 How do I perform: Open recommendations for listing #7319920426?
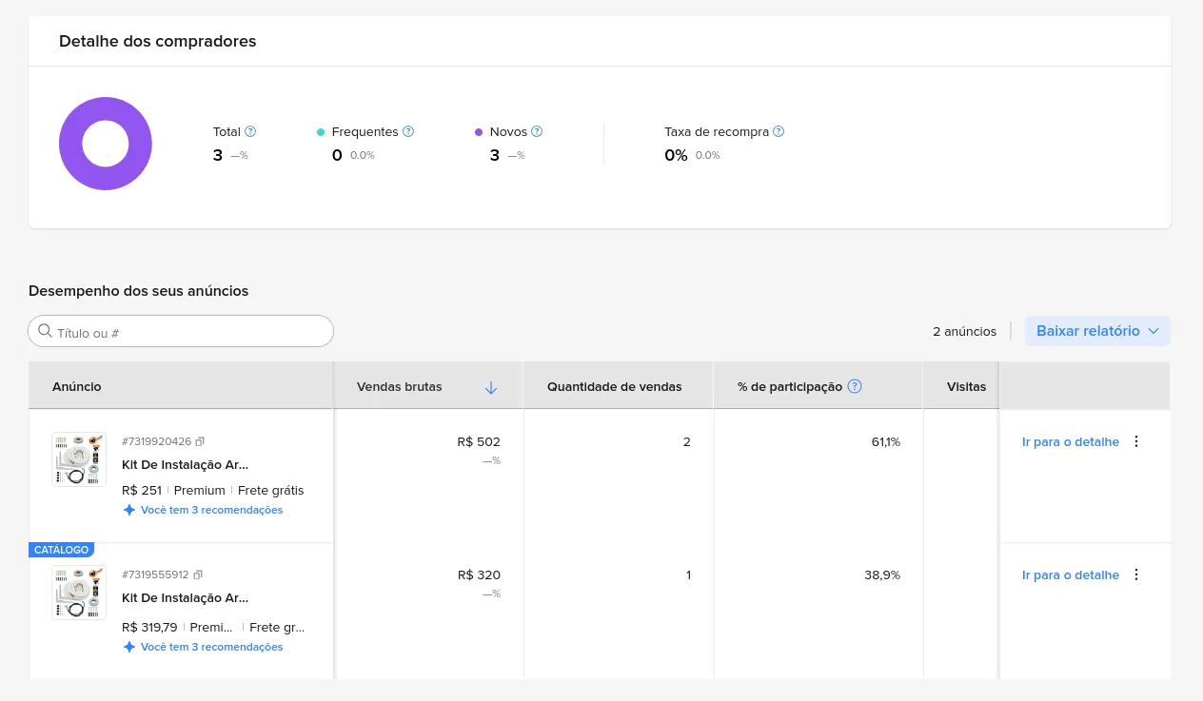tap(211, 510)
